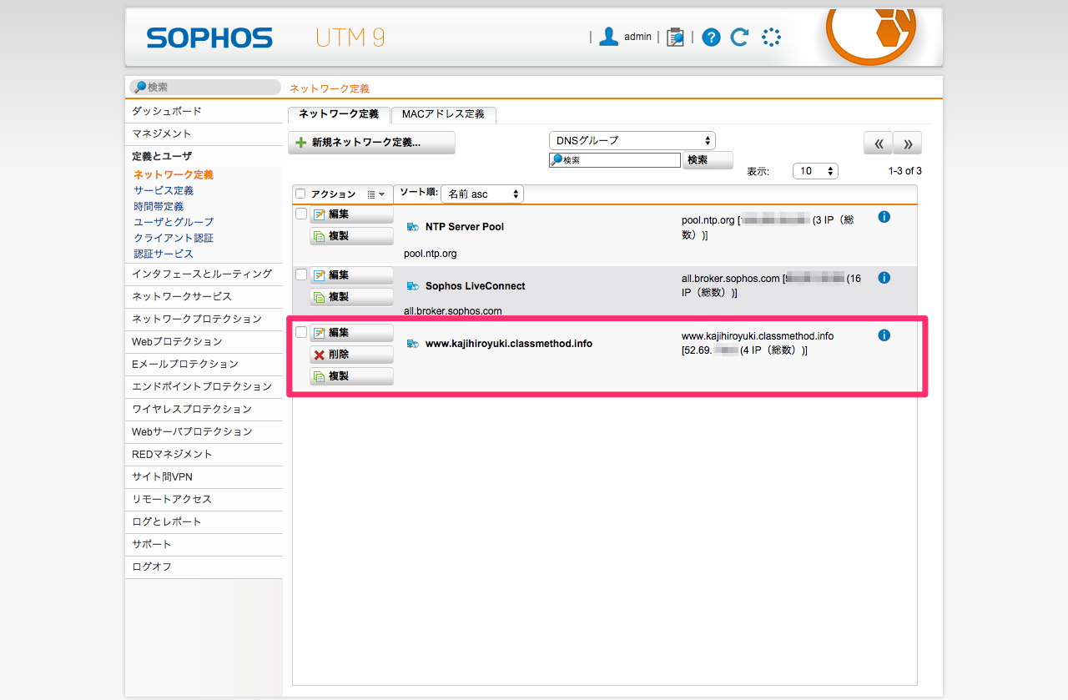Image resolution: width=1068 pixels, height=700 pixels.
Task: Check the NTP Server Pool row checkbox
Action: pyautogui.click(x=301, y=214)
